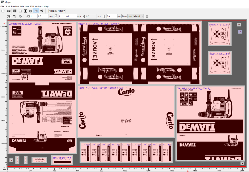The image size is (249, 172).
Task: Select the last 222...T_3 strip tile
Action: 167,152
